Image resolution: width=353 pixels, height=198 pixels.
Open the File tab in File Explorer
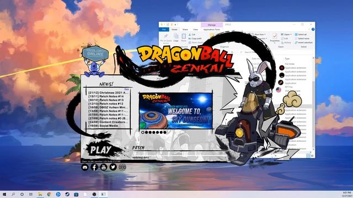click(x=164, y=29)
